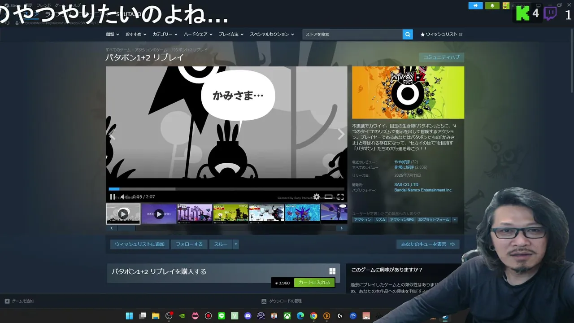The height and width of the screenshot is (323, 574).
Task: Select the first trailer thumbnail
Action: click(x=123, y=214)
